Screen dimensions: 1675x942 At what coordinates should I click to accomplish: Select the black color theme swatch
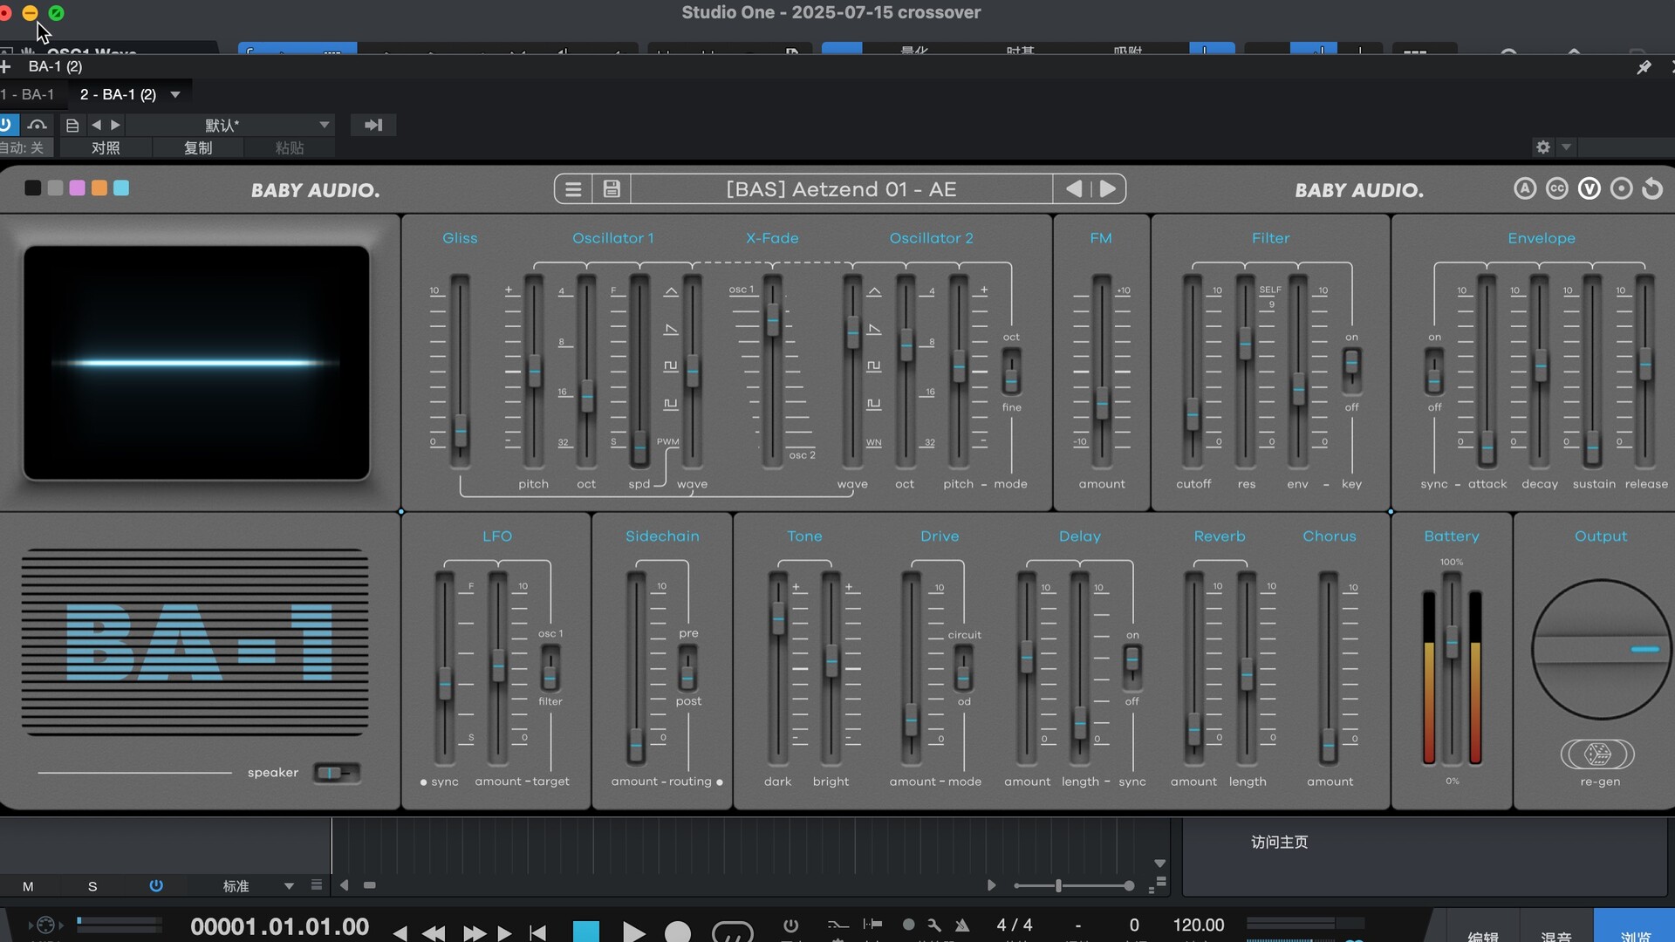(x=33, y=188)
